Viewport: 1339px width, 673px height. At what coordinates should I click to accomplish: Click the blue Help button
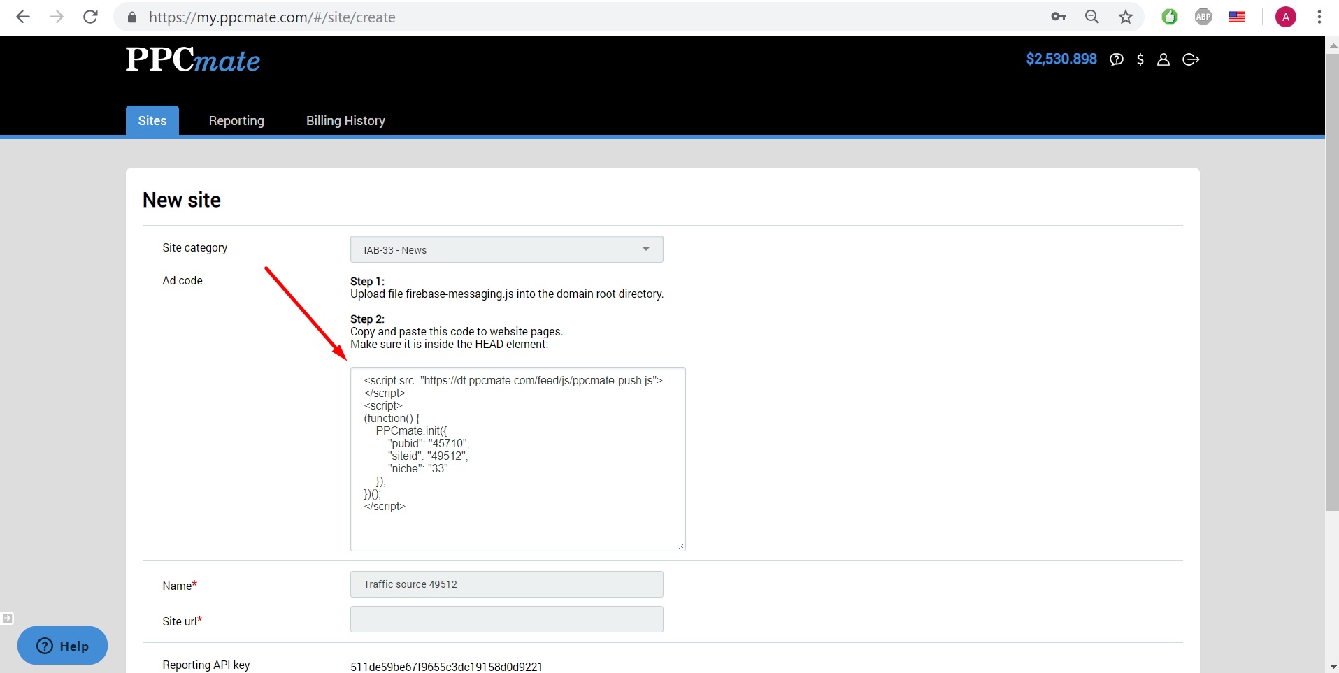click(63, 646)
